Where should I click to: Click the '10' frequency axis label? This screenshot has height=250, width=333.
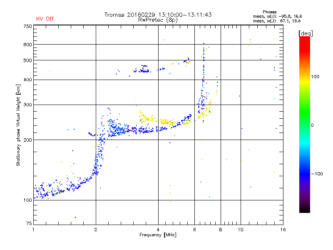241,230
